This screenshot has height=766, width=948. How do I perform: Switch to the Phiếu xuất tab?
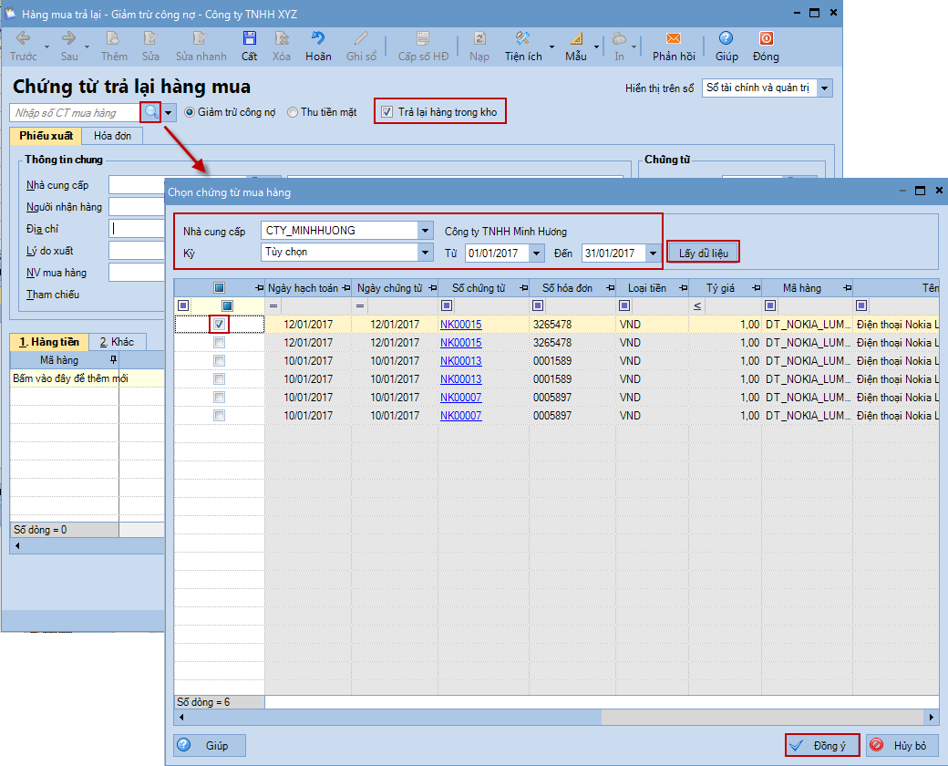point(46,136)
